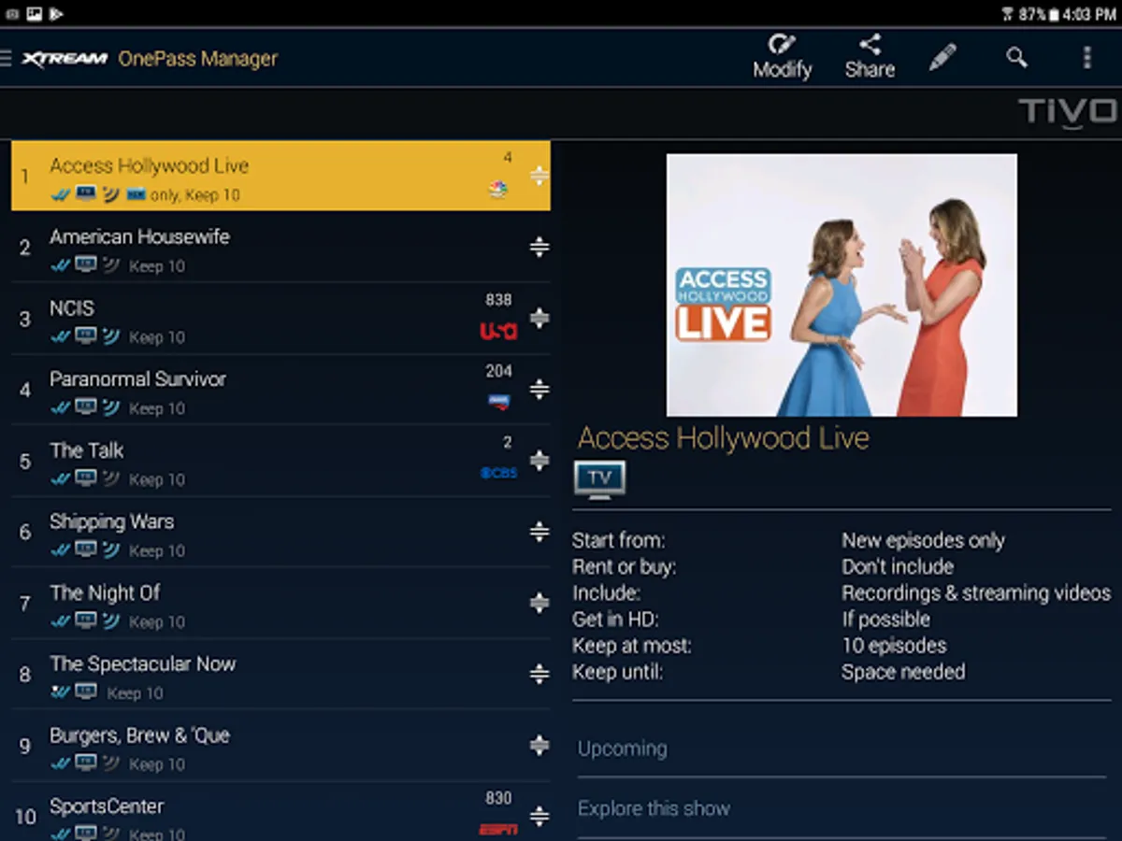The width and height of the screenshot is (1122, 841).
Task: Tap the OnePass Manager title
Action: 198,59
